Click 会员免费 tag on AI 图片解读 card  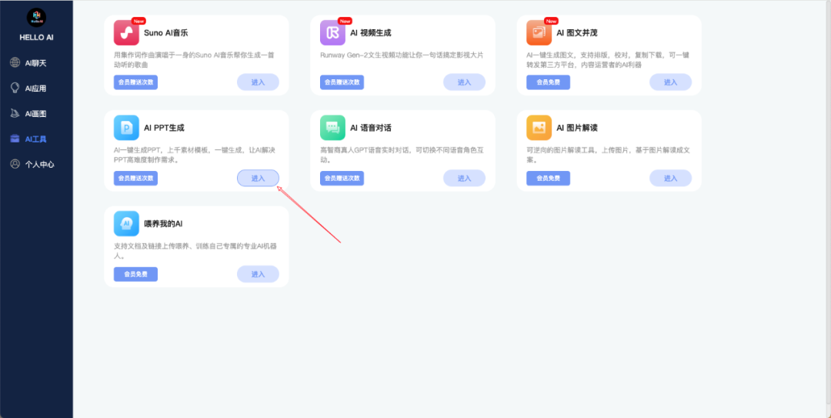point(548,179)
